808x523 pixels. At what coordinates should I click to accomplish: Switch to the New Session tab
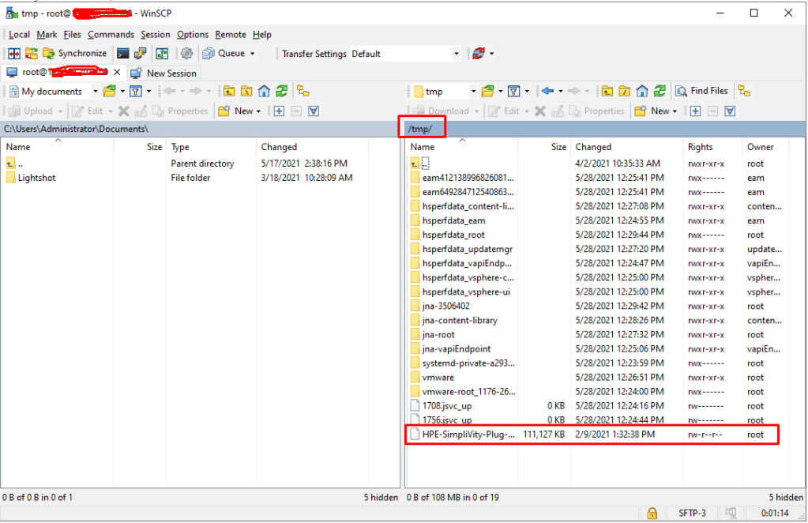click(164, 73)
